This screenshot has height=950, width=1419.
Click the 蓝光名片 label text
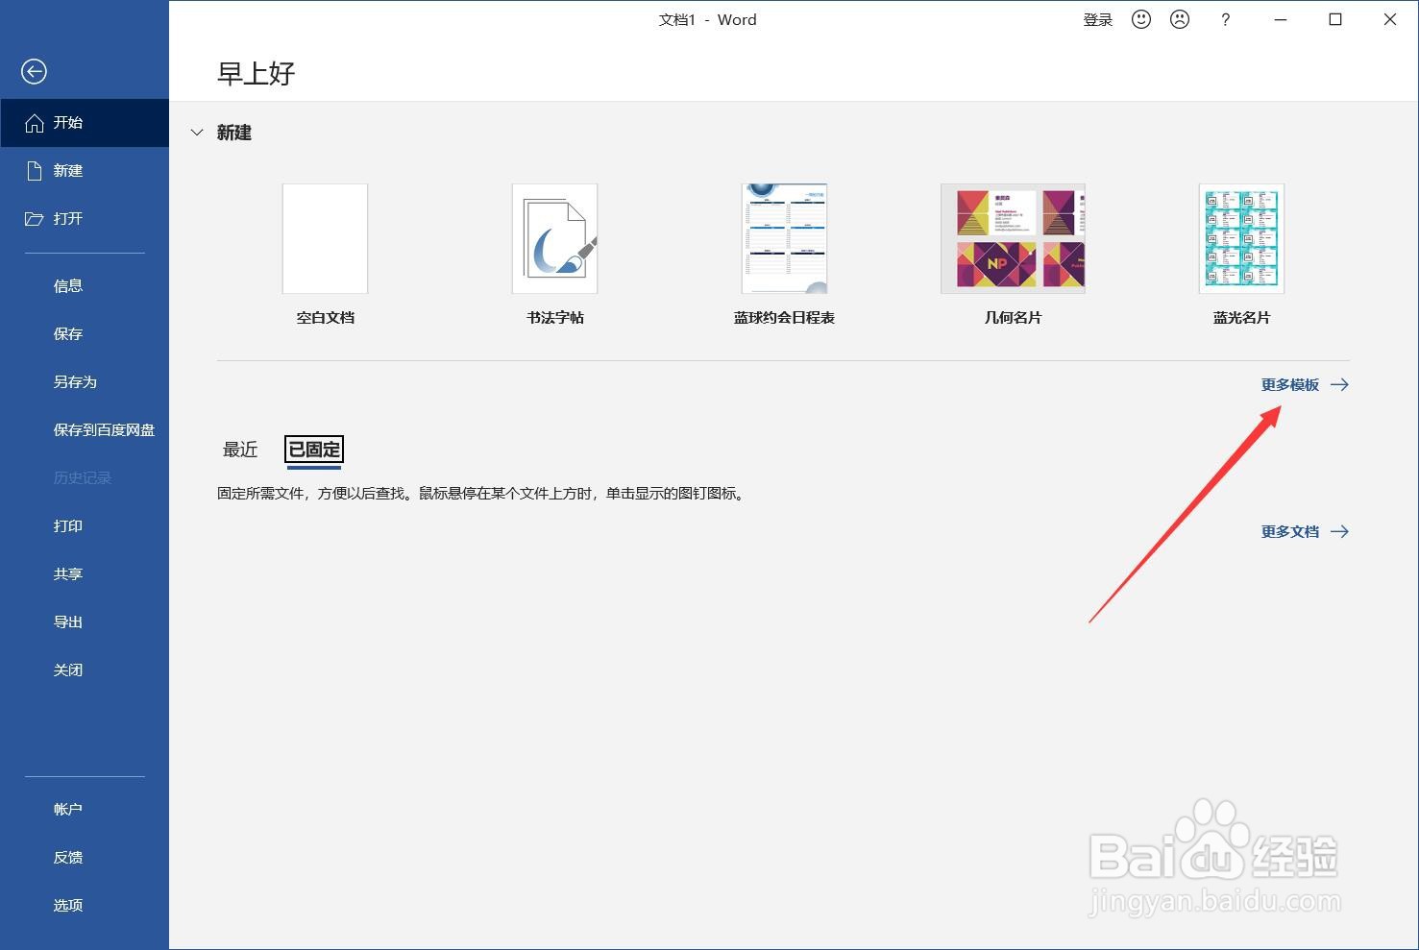pos(1241,318)
